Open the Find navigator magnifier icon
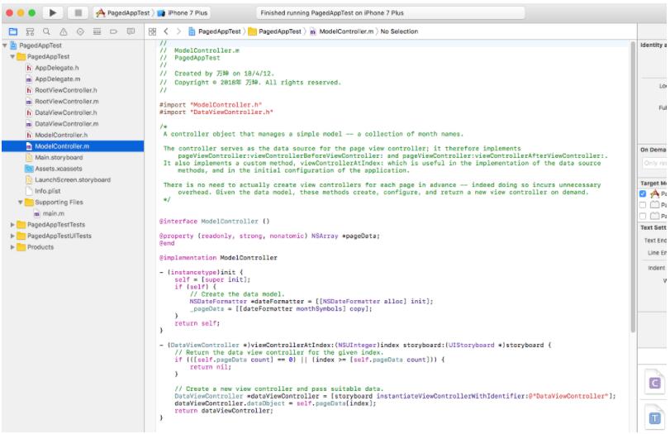670x434 pixels. [x=46, y=31]
